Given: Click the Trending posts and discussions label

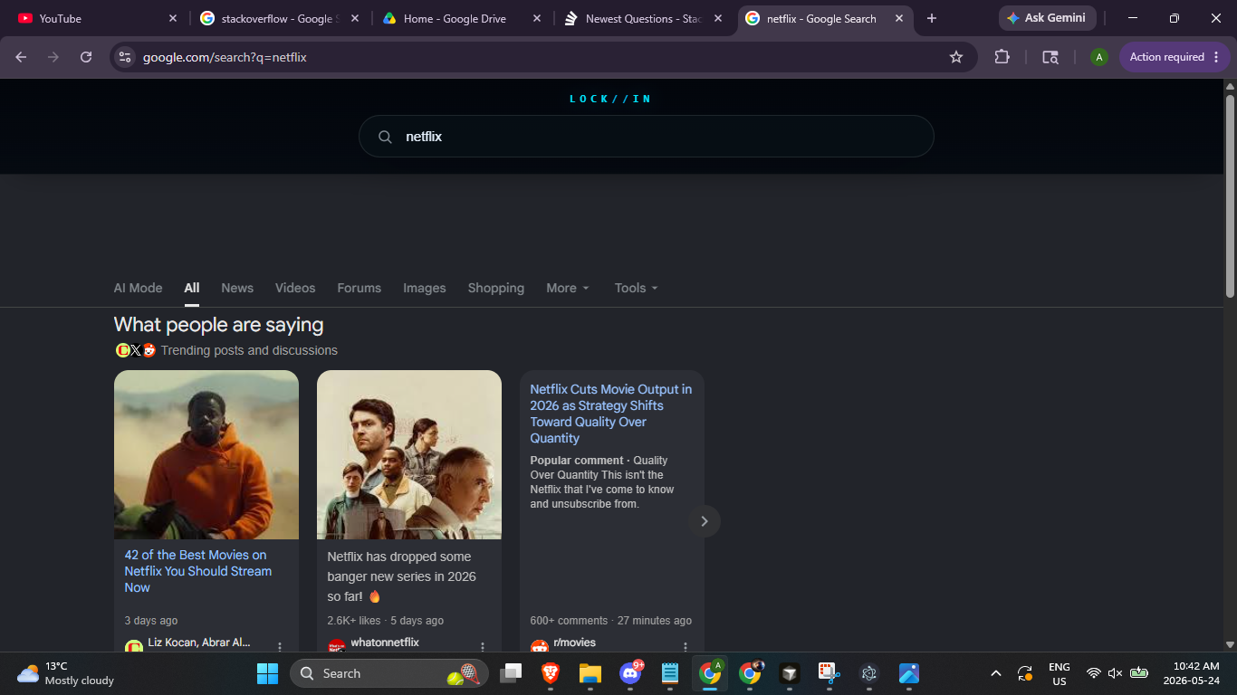Looking at the screenshot, I should click(x=249, y=350).
